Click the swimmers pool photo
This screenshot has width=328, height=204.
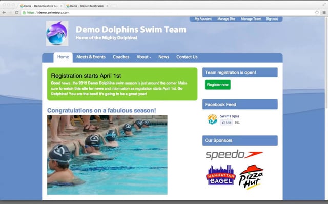(107, 155)
